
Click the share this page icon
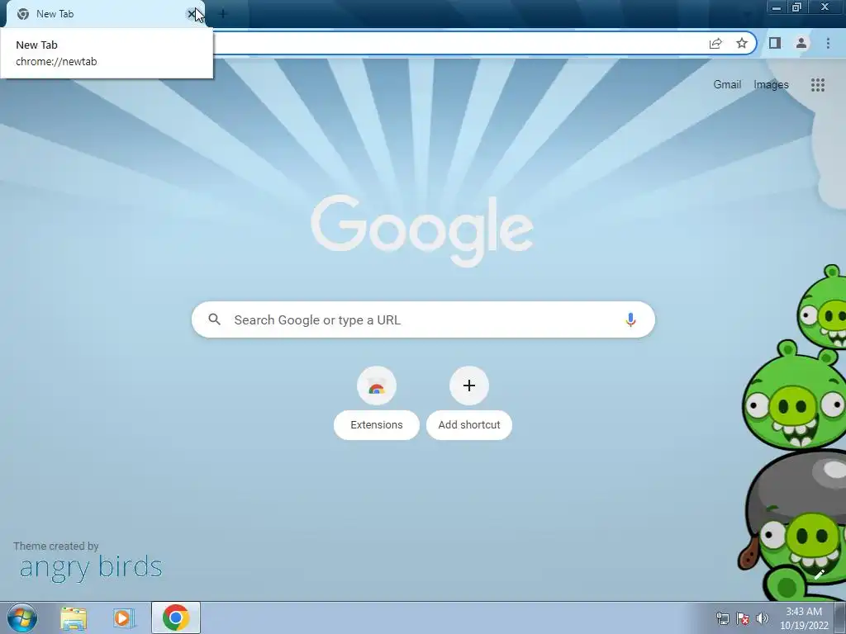pos(715,43)
